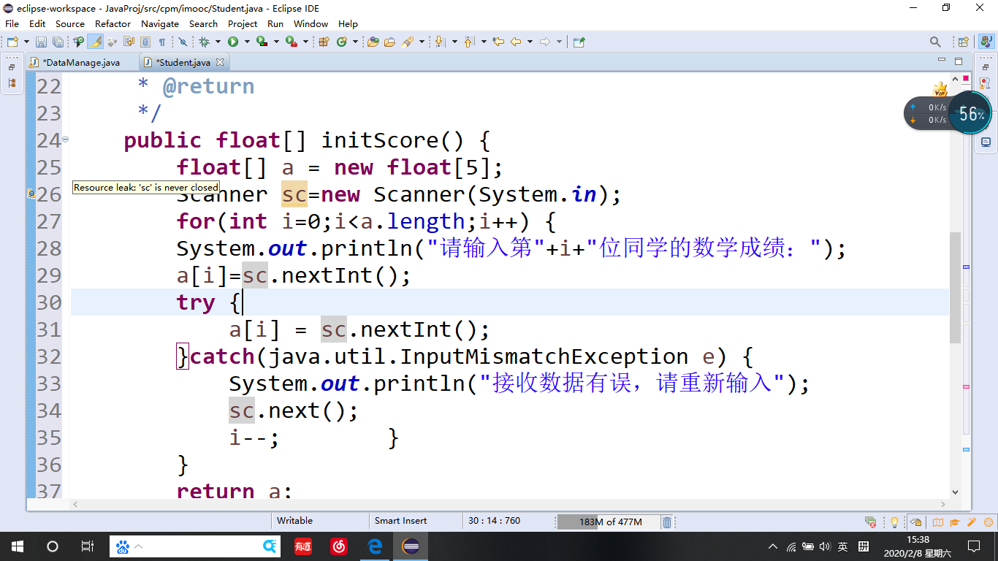998x561 pixels.
Task: Click the Open Type icon
Action: click(x=373, y=42)
